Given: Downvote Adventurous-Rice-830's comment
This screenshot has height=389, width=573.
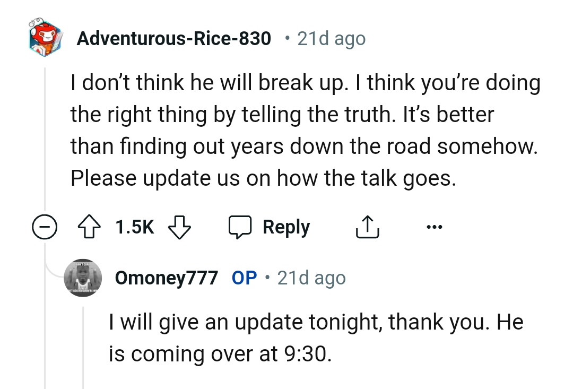Looking at the screenshot, I should pos(179,227).
